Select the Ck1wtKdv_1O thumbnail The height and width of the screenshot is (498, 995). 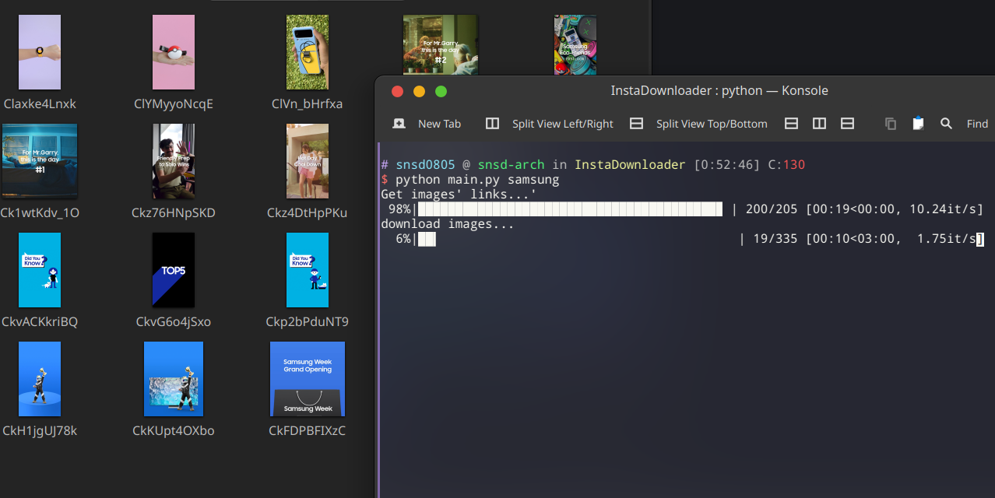[40, 161]
